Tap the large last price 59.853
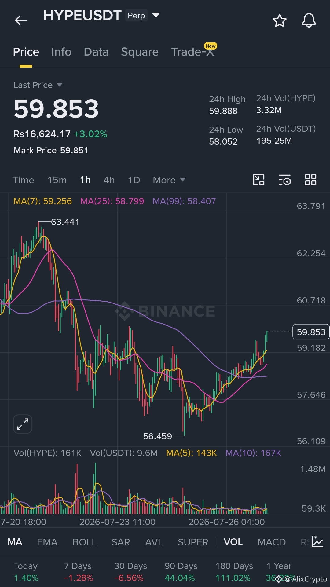The image size is (330, 587). point(56,109)
